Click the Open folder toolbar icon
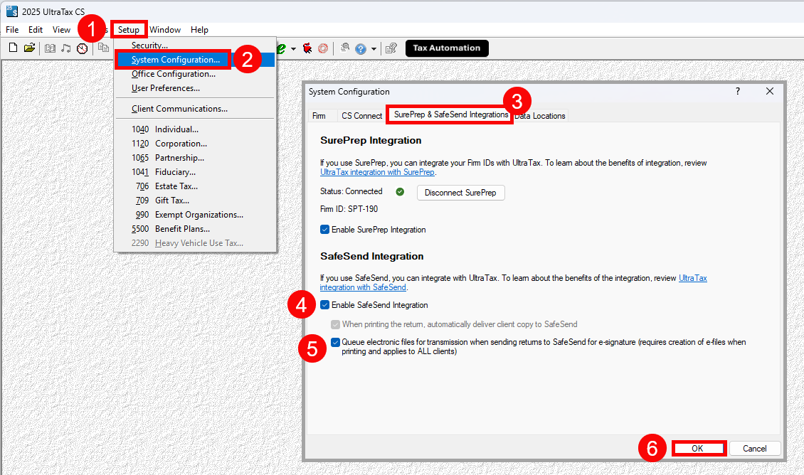The height and width of the screenshot is (475, 804). [29, 48]
